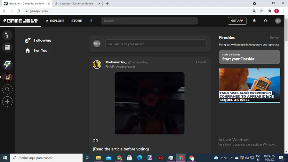This screenshot has width=288, height=162.
Task: Open the Mail app from taskbar
Action: [109, 158]
